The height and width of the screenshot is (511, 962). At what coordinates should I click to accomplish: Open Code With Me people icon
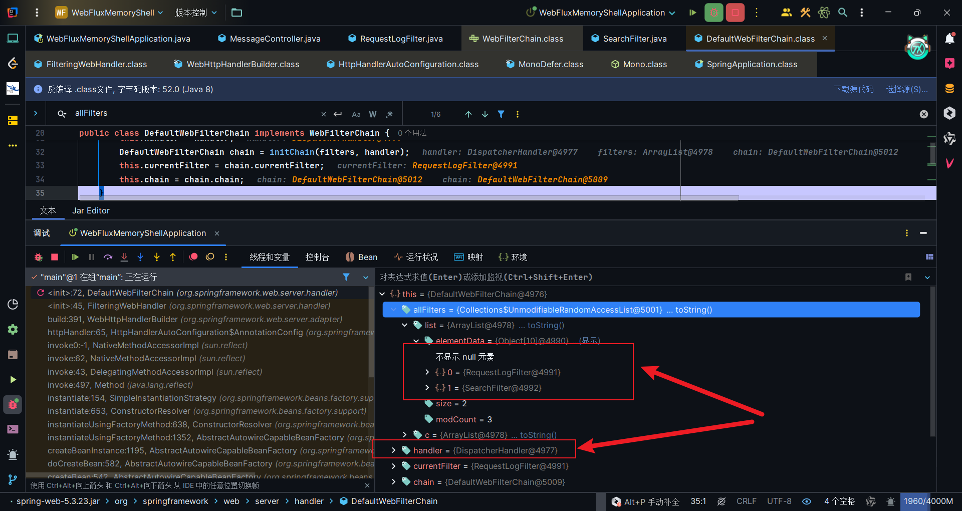tap(786, 13)
